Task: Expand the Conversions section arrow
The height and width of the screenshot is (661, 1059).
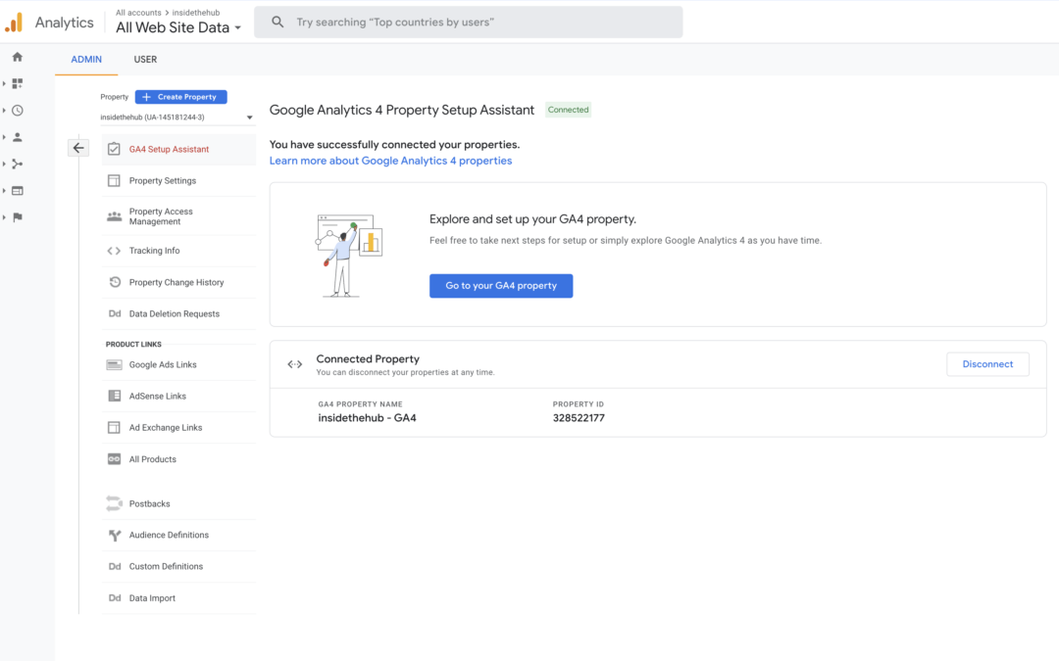Action: click(x=4, y=217)
